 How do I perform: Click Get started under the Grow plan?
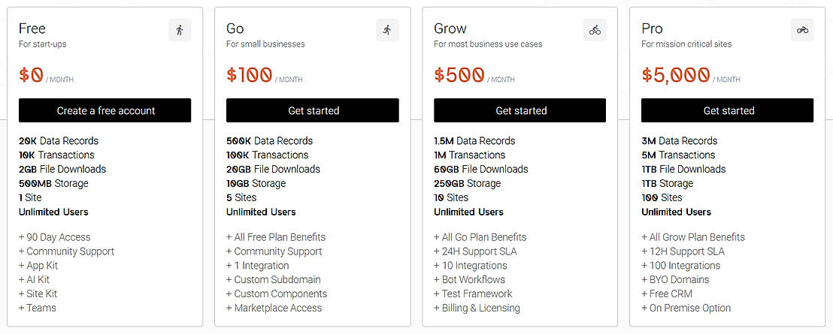point(520,110)
